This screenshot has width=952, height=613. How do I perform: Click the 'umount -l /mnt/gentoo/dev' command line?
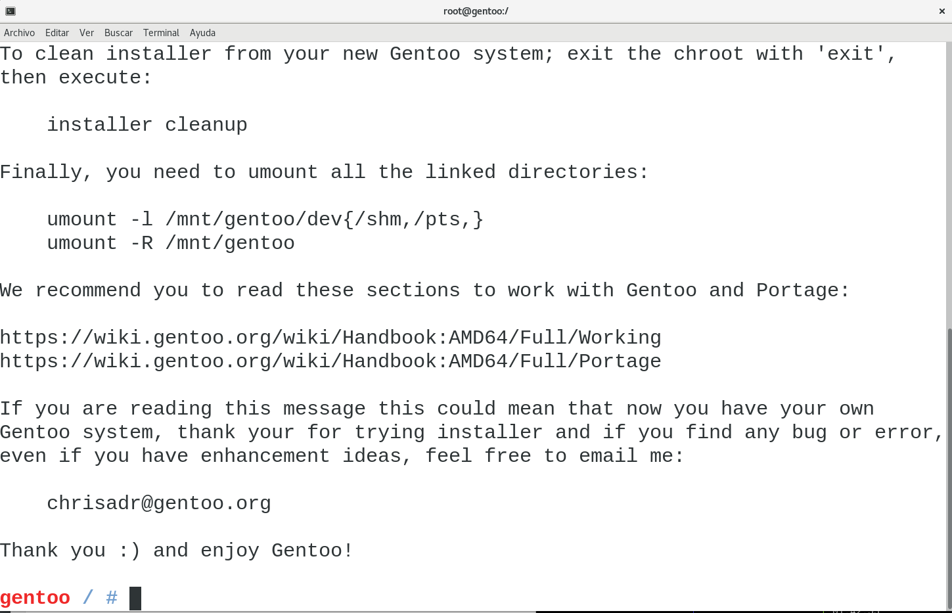265,219
